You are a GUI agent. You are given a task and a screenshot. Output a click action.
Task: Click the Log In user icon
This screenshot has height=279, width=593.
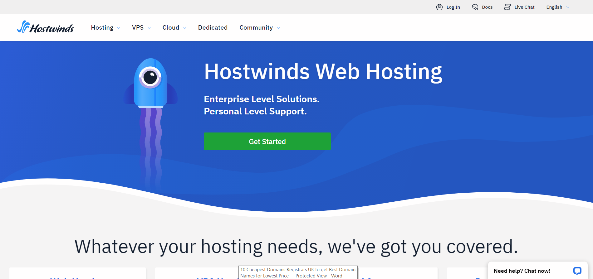[x=439, y=7]
